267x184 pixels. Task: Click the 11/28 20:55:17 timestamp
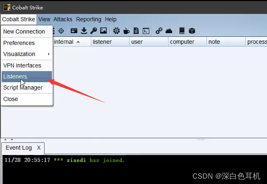pyautogui.click(x=27, y=160)
